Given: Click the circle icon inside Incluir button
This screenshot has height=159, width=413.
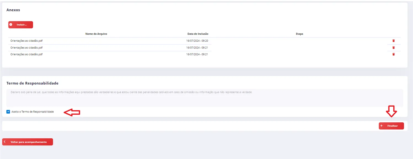Looking at the screenshot, I should tap(11, 25).
